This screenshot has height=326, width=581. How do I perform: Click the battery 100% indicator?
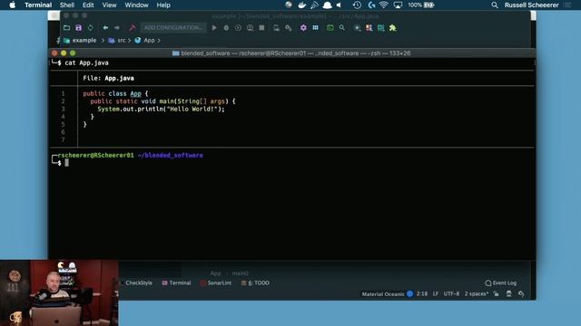tap(421, 5)
